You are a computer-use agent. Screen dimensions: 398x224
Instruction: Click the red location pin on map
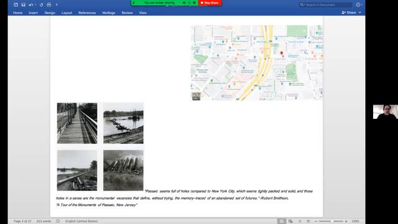pyautogui.click(x=281, y=53)
